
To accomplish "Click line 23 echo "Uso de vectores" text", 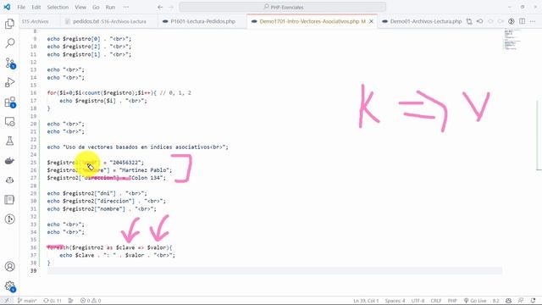I will tap(137, 147).
